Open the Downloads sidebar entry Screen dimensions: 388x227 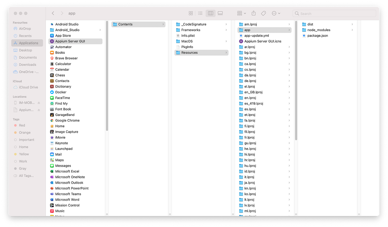(28, 65)
